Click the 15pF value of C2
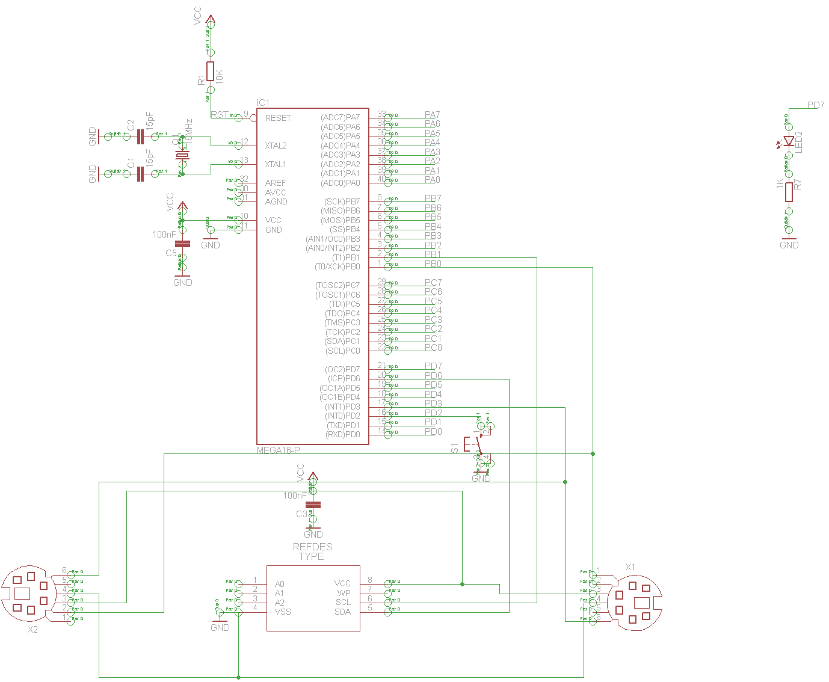829x682 pixels. coord(150,121)
